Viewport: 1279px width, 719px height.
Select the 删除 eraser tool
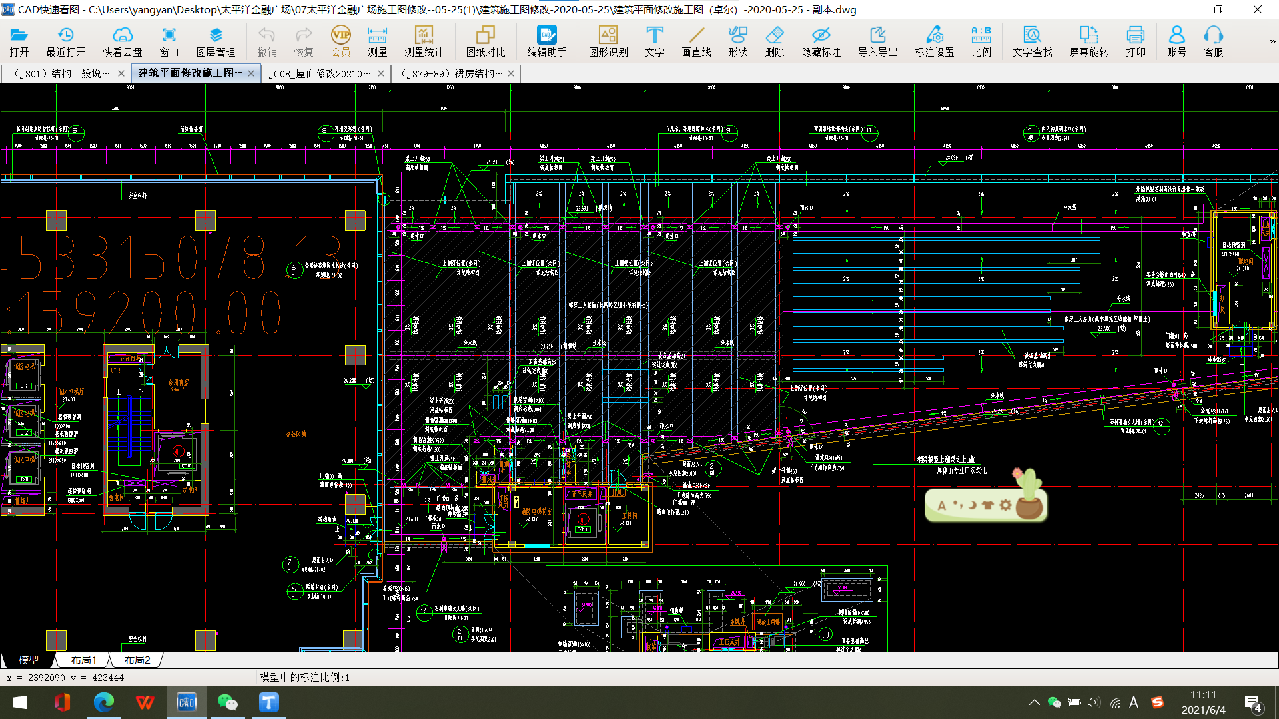(x=775, y=41)
